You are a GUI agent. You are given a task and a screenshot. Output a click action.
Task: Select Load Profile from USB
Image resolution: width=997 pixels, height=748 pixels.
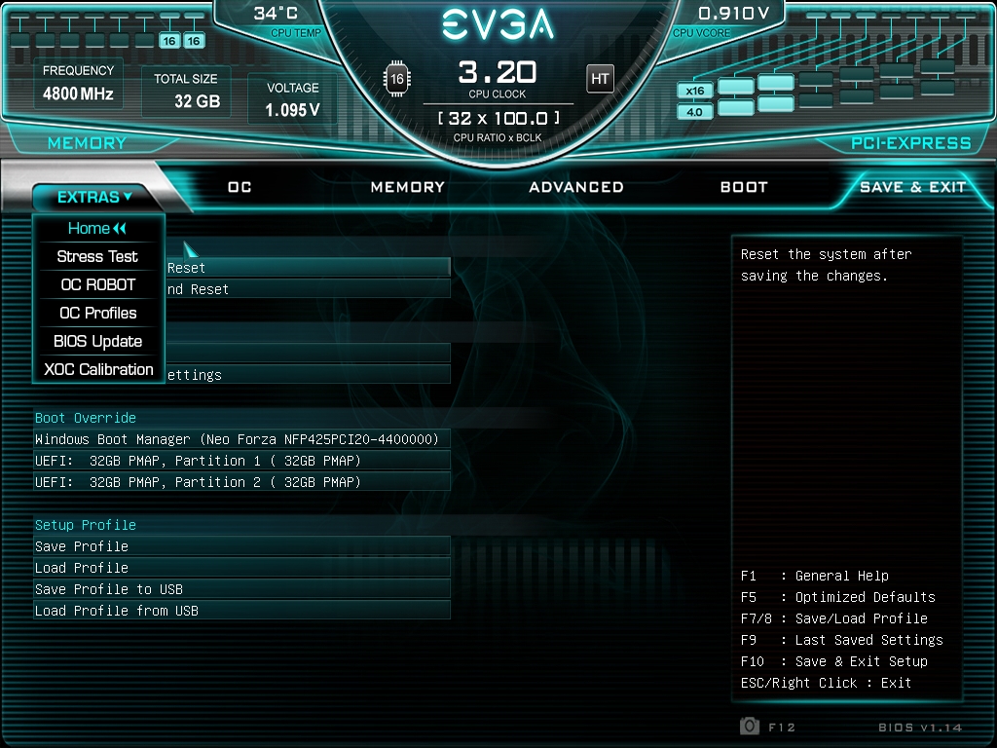pos(241,611)
